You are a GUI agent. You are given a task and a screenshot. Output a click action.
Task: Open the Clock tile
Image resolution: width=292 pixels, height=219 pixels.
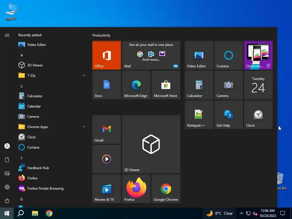258,115
